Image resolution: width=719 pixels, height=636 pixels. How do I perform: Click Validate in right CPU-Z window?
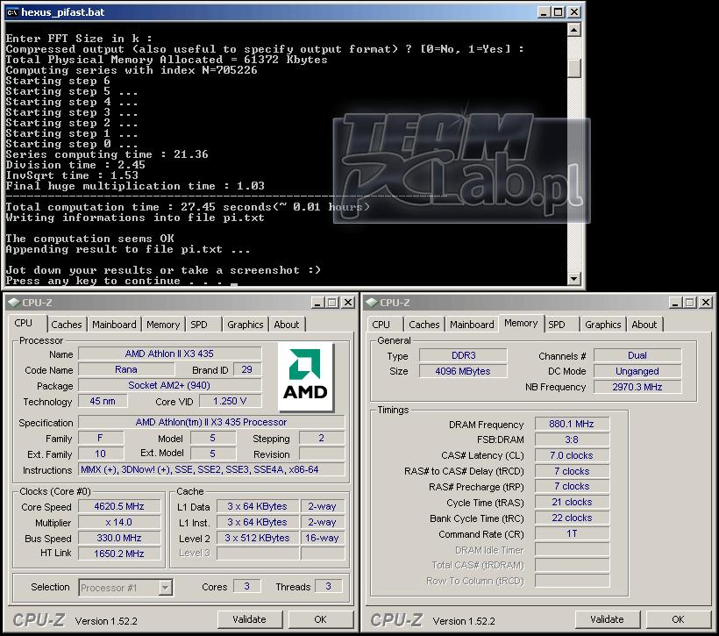click(607, 619)
